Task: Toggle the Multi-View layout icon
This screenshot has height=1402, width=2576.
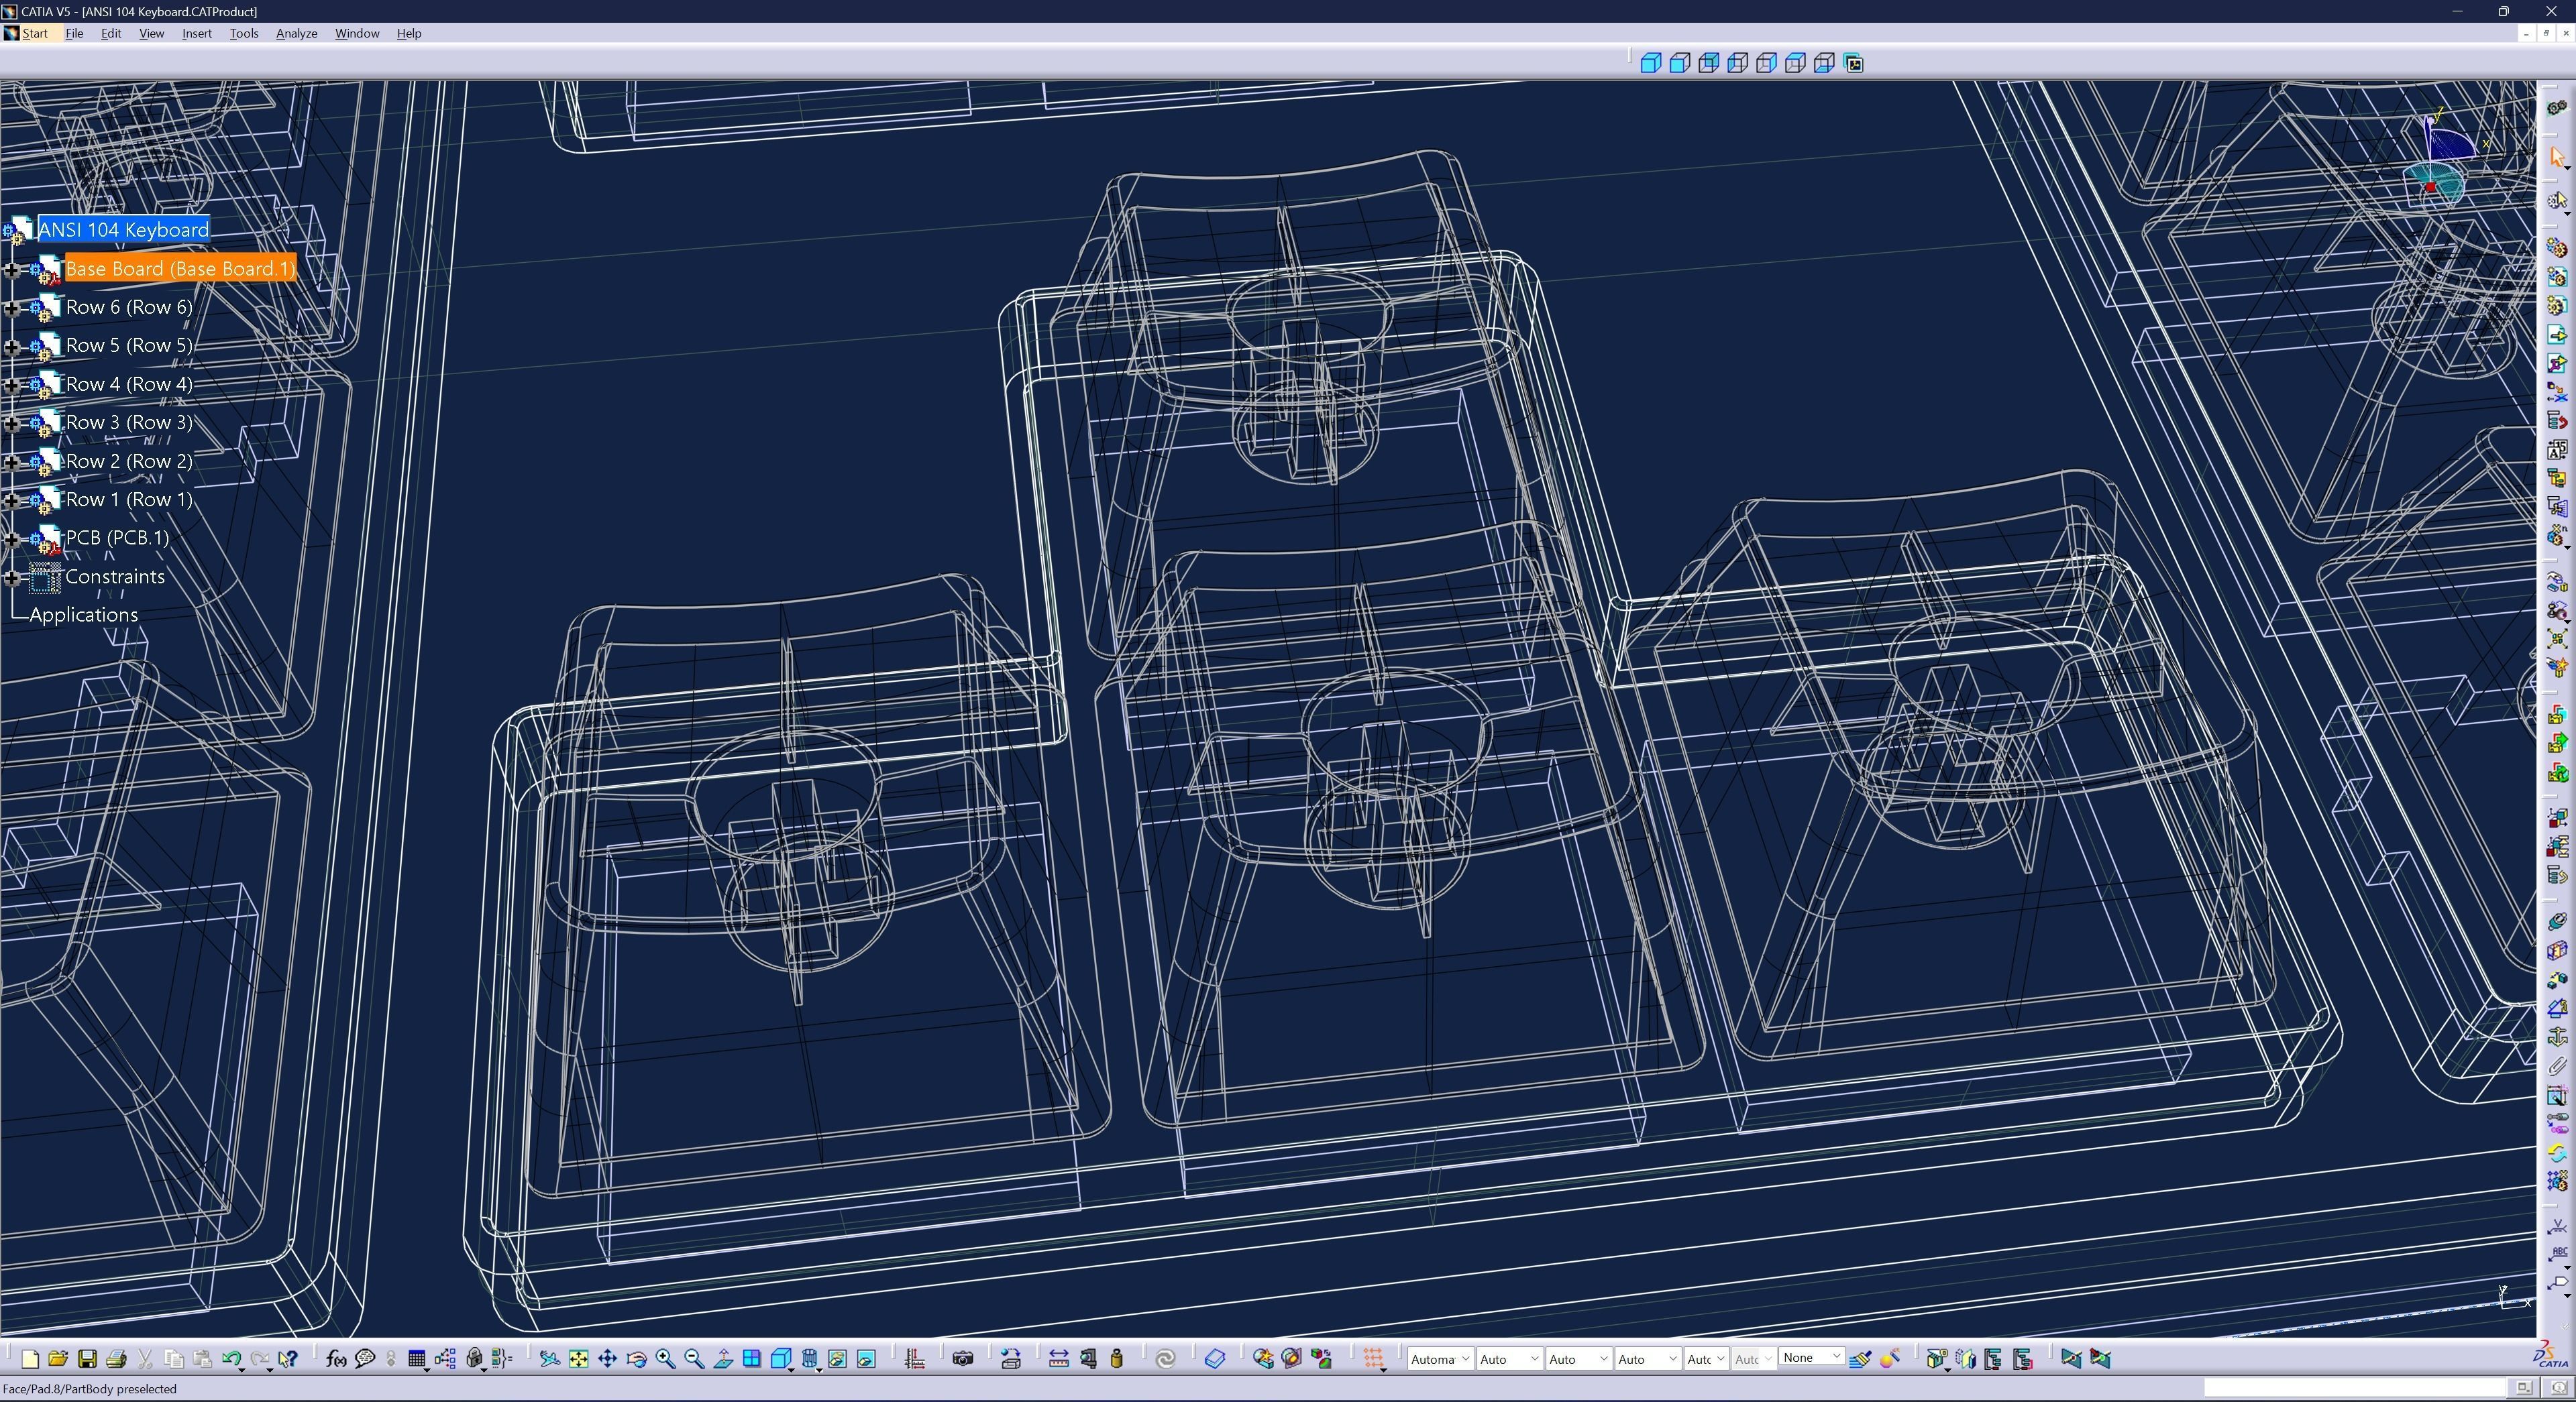Action: pyautogui.click(x=751, y=1359)
